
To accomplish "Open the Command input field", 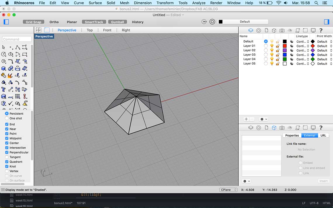I will coord(17,39).
